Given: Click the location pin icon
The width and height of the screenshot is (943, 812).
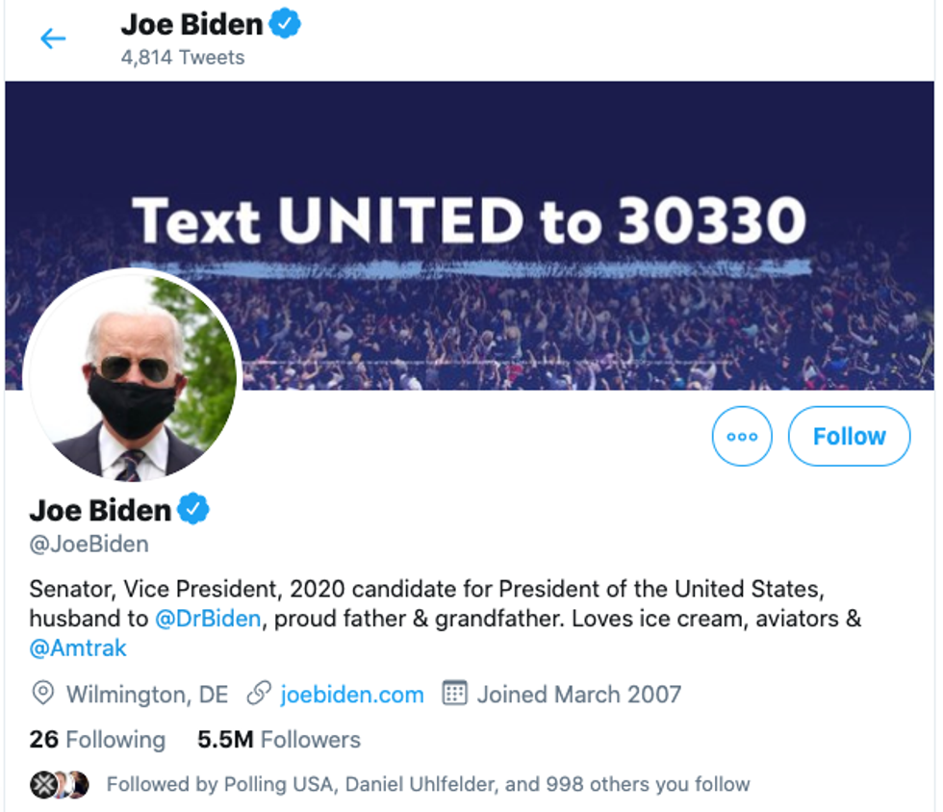Looking at the screenshot, I should point(42,694).
